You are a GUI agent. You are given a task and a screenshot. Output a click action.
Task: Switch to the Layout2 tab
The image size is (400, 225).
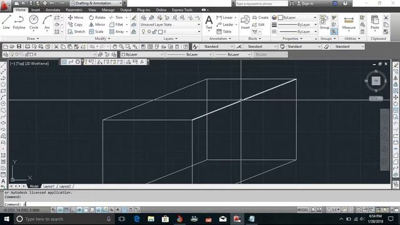click(65, 186)
